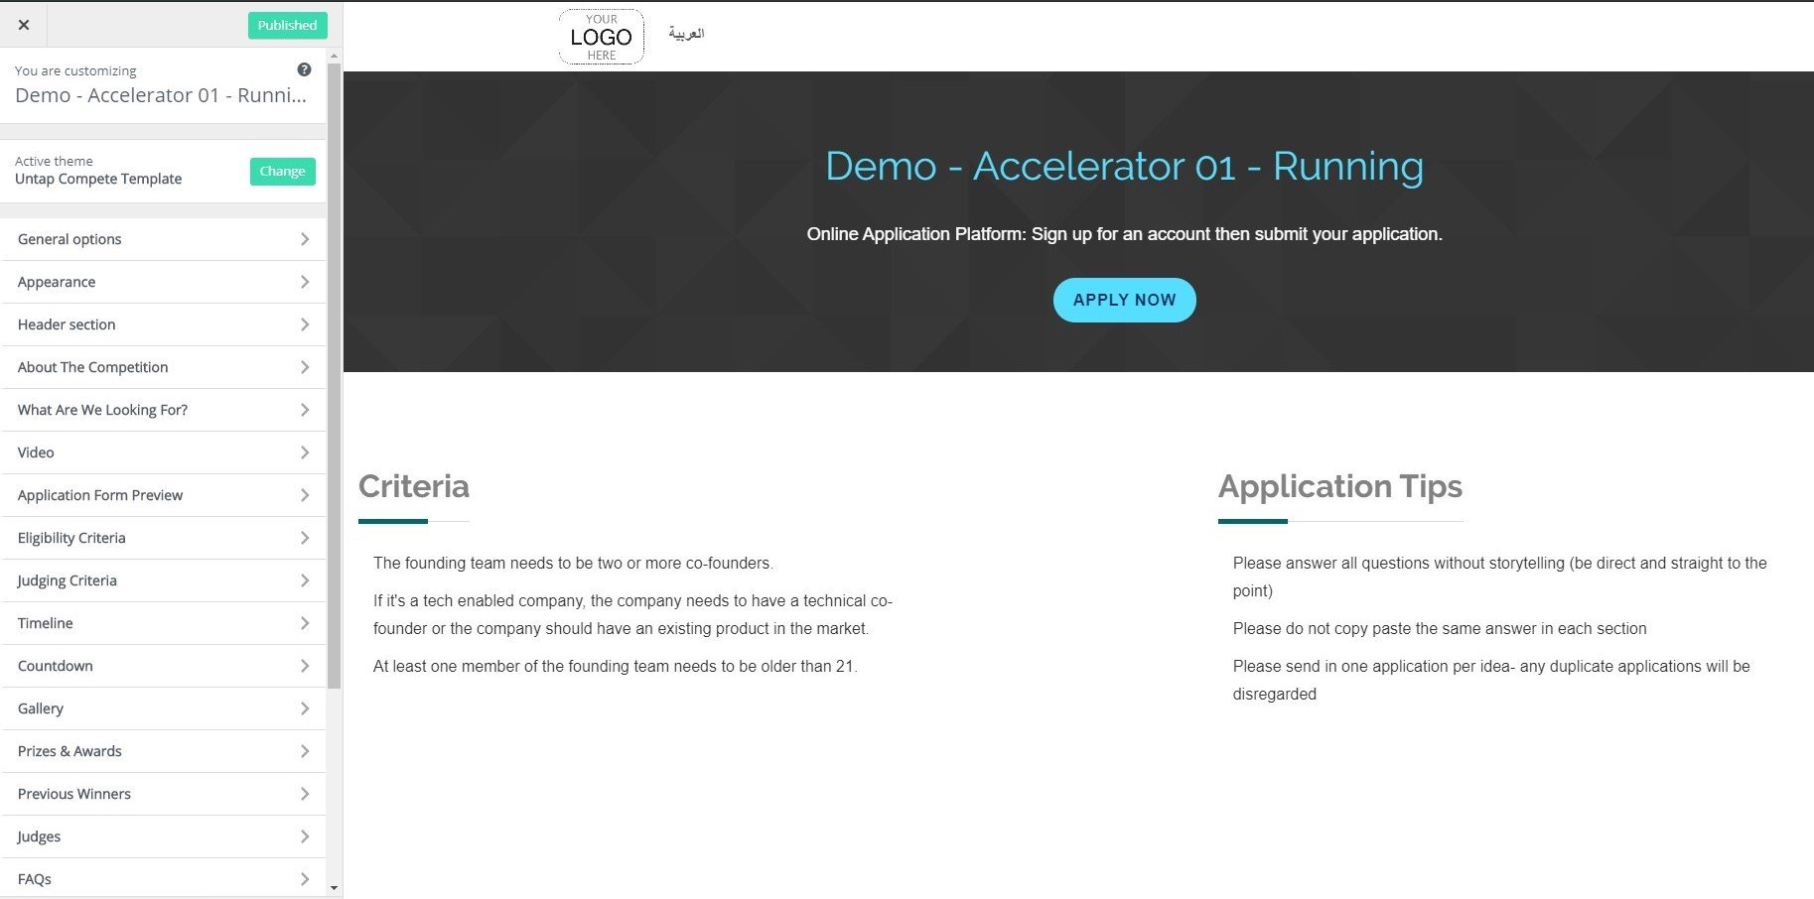Viewport: 1814px width, 899px height.
Task: Expand the Previous Winners chevron
Action: (305, 794)
